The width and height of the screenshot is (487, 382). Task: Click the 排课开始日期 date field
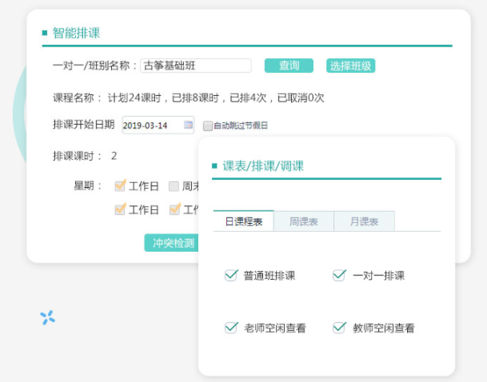point(152,125)
